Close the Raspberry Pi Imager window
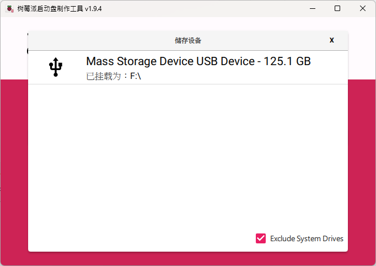376x266 pixels. pos(362,9)
